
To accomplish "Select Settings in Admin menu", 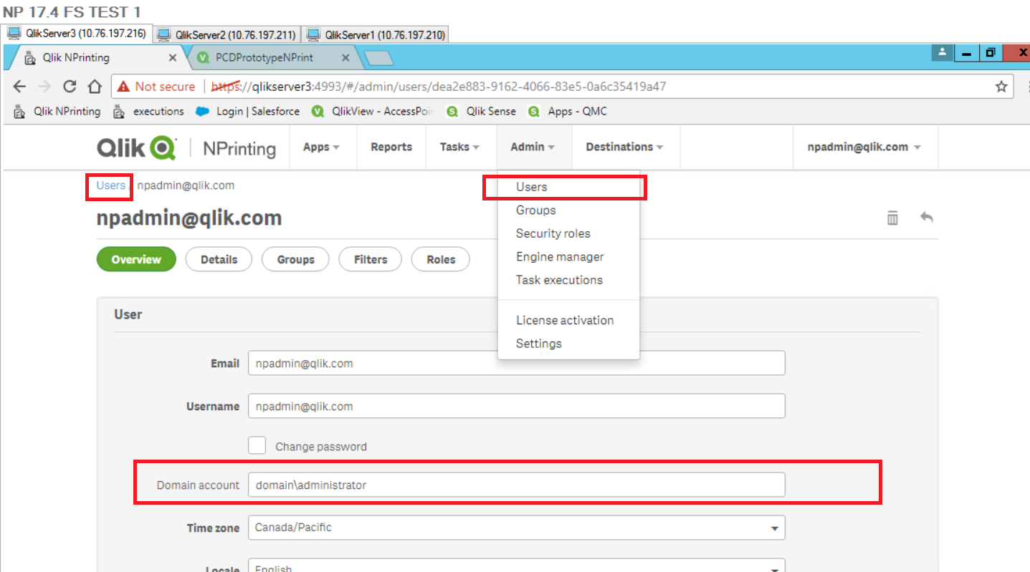I will tap(568, 344).
